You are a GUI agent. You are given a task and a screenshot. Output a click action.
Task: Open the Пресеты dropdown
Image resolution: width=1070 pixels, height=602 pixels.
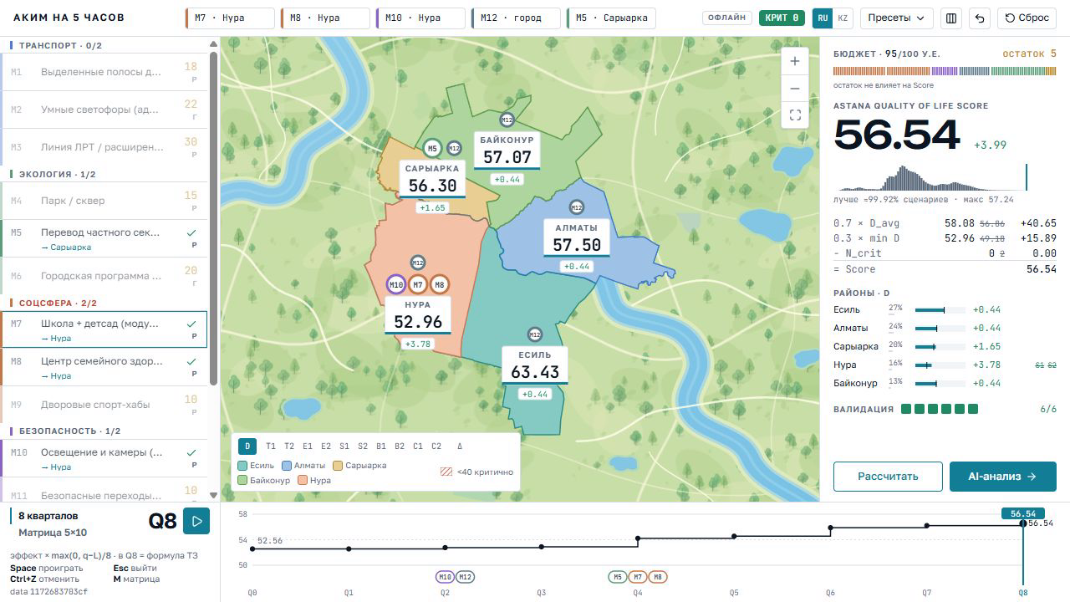(897, 18)
